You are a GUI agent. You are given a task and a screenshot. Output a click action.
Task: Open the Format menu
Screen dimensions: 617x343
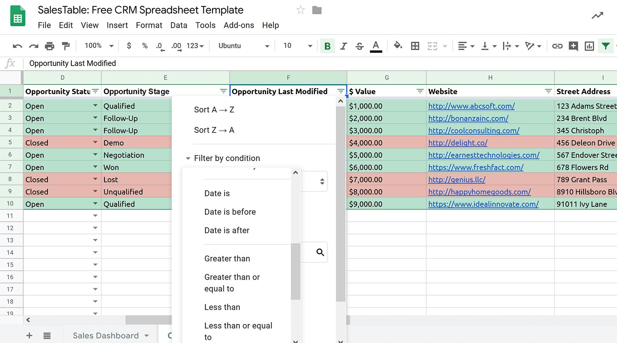149,25
